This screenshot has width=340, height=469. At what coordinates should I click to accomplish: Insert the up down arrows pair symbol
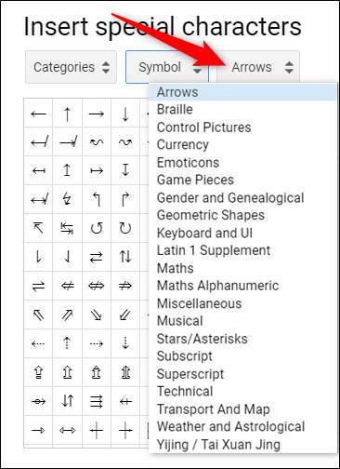pyautogui.click(x=125, y=257)
